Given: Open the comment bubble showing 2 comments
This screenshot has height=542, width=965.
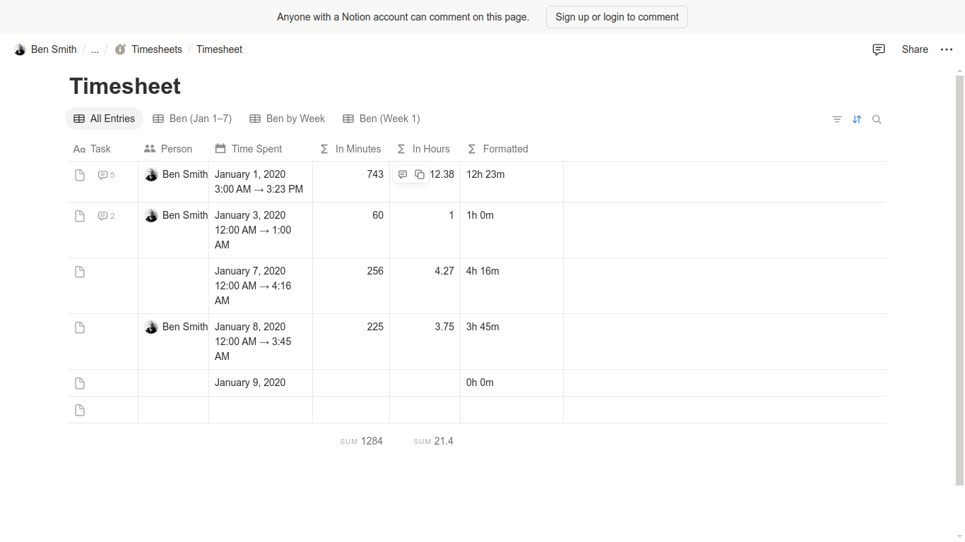Looking at the screenshot, I should pos(106,216).
